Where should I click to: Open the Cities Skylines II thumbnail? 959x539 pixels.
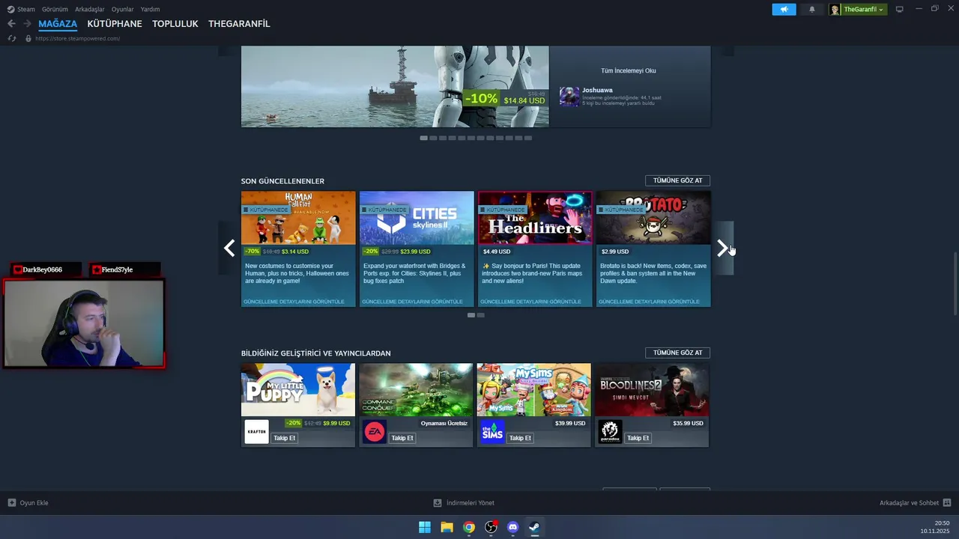417,218
